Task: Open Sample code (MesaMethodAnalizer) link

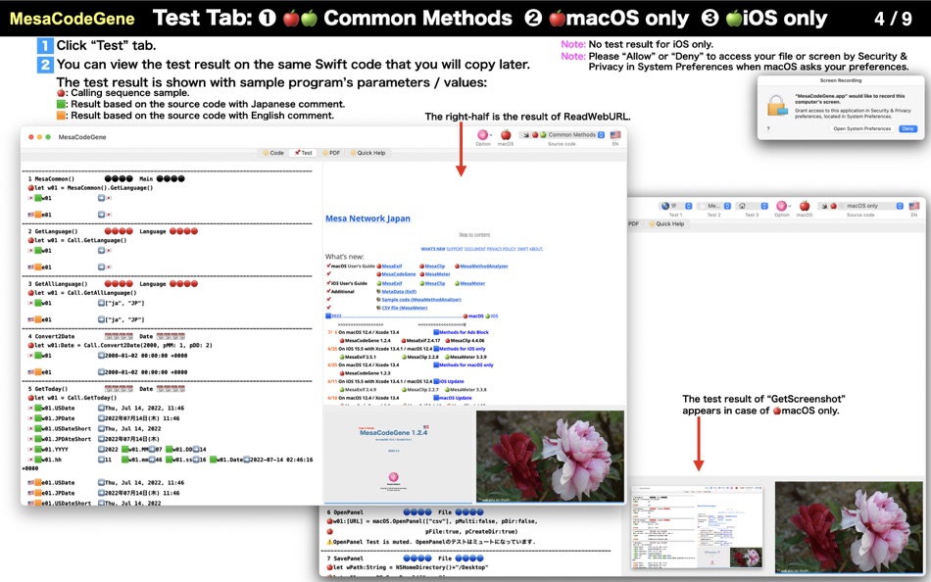Action: coord(421,300)
